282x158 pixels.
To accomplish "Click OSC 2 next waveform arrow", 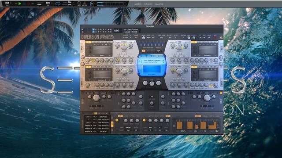I will 110,80.
